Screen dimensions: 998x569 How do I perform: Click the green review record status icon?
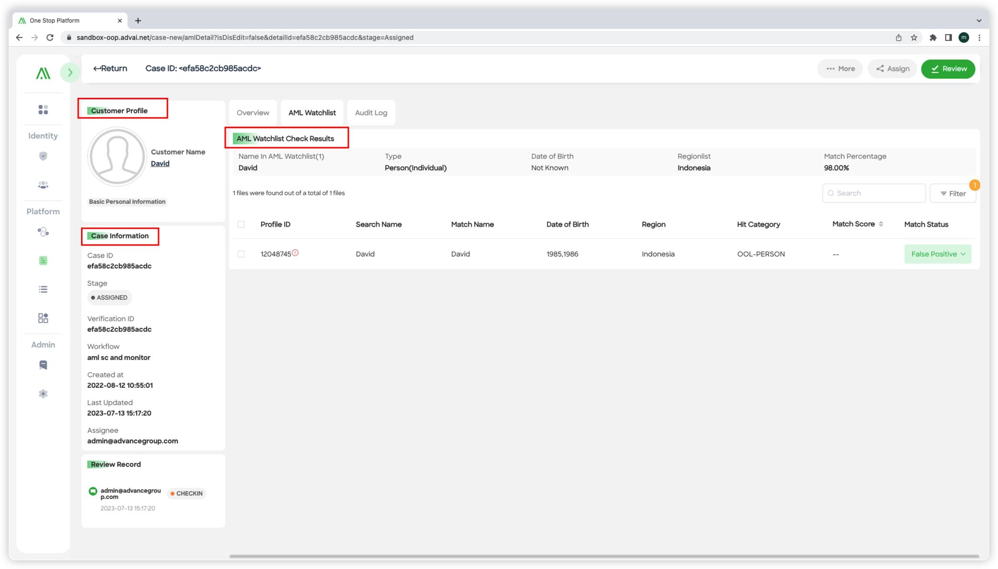click(x=93, y=491)
